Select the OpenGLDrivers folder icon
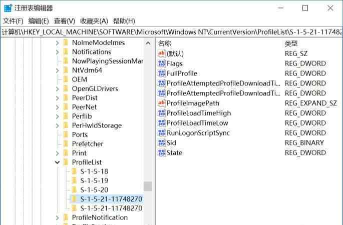The width and height of the screenshot is (343, 225). (x=66, y=88)
